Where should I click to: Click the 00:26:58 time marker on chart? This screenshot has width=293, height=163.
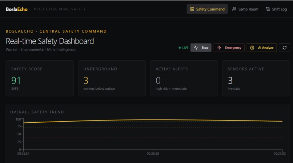point(153,154)
